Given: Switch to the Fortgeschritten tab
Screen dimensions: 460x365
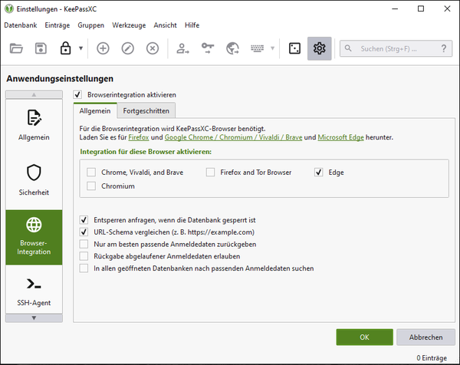Looking at the screenshot, I should [146, 111].
